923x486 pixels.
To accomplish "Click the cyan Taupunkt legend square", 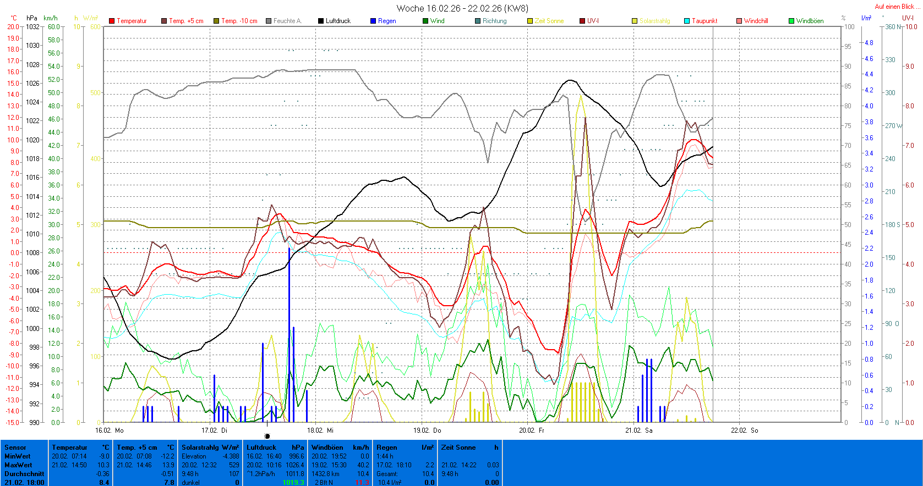I will click(x=687, y=21).
